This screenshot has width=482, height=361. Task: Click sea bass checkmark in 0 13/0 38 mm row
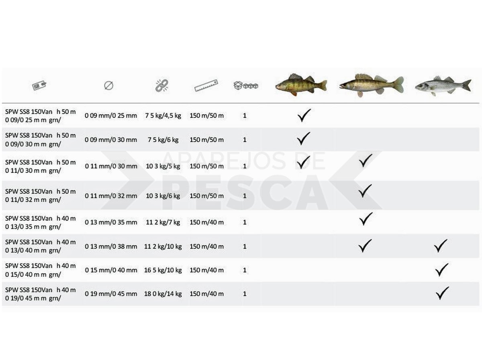click(x=441, y=246)
